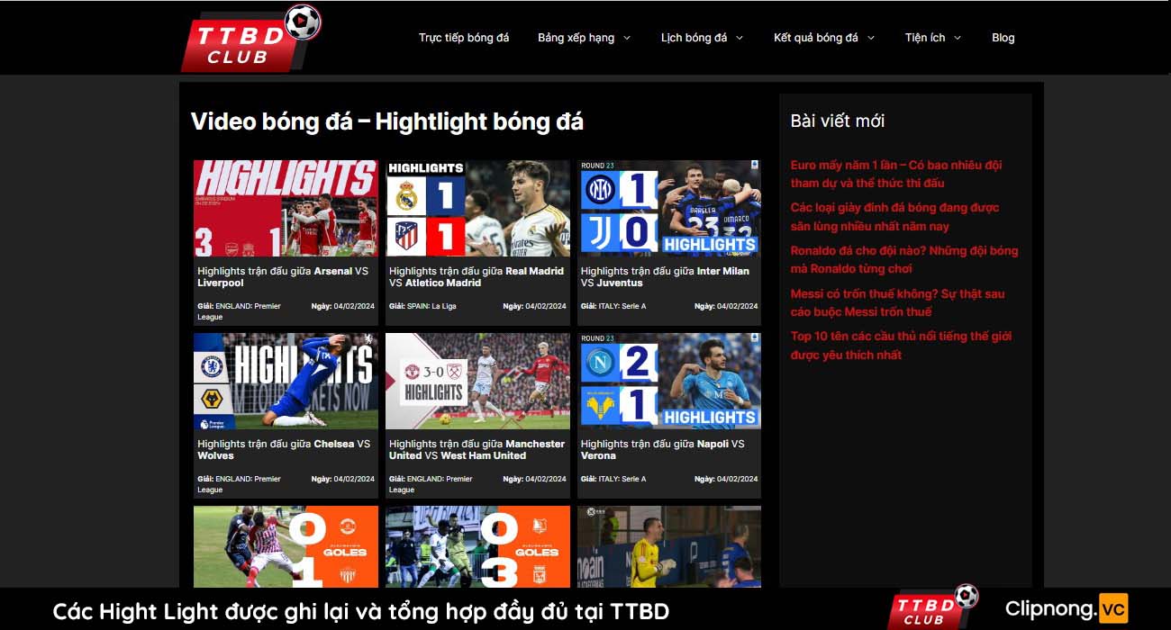This screenshot has width=1171, height=630.
Task: Open Real Madrid VS Atletico Madrid thumbnail
Action: point(477,208)
